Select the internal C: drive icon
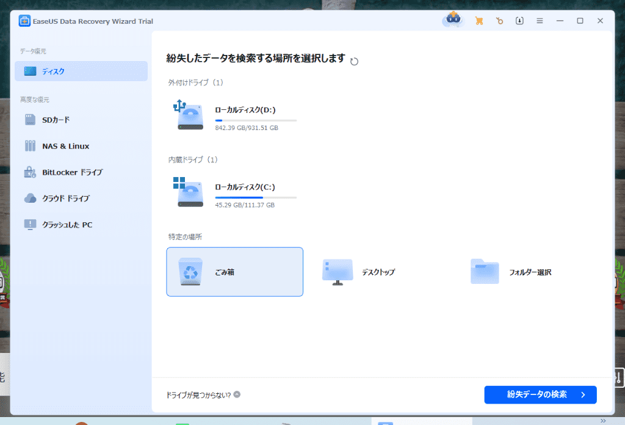 tap(188, 192)
